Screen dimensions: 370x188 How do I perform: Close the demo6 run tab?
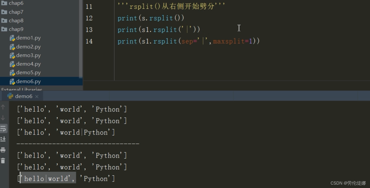(x=37, y=97)
